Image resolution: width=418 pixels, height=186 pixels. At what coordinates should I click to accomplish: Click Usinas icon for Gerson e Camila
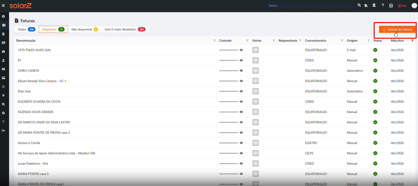coord(255,143)
